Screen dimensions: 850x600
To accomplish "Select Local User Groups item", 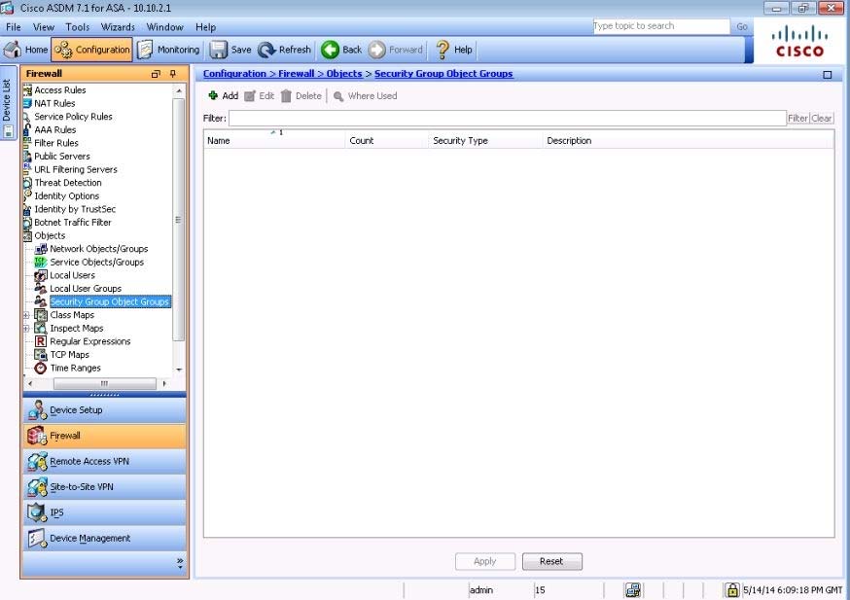I will [x=86, y=289].
